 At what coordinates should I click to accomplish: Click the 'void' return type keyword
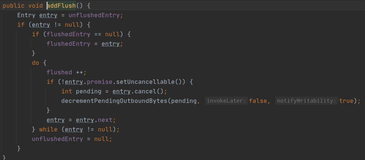pyautogui.click(x=36, y=6)
